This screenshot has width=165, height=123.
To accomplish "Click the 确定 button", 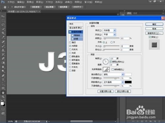I will (x=154, y=24).
